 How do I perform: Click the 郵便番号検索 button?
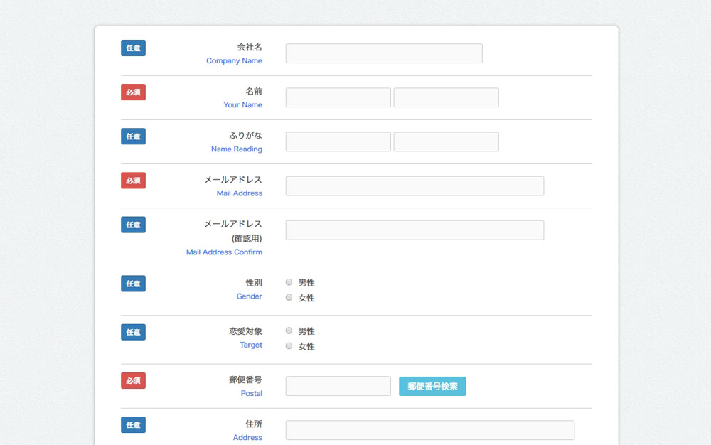tap(432, 386)
